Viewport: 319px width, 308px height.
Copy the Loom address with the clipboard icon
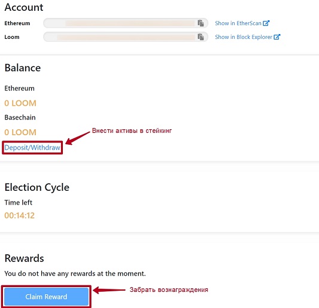click(x=200, y=37)
